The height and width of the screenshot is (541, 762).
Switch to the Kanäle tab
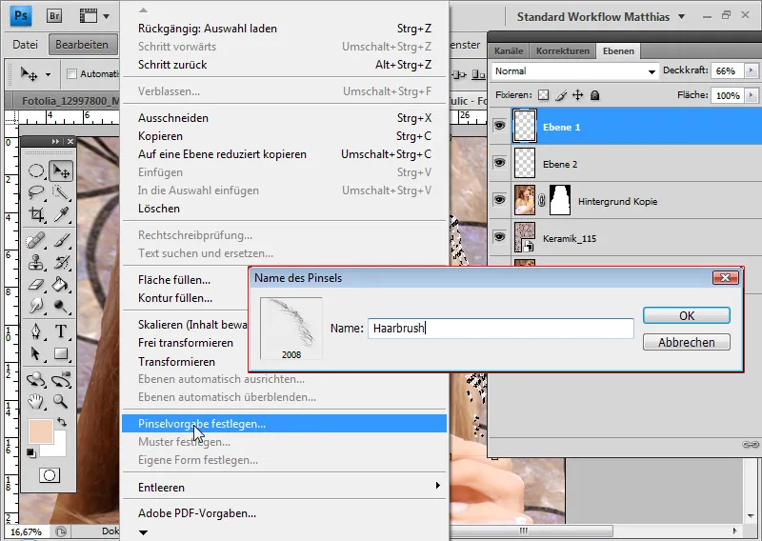[x=509, y=50]
